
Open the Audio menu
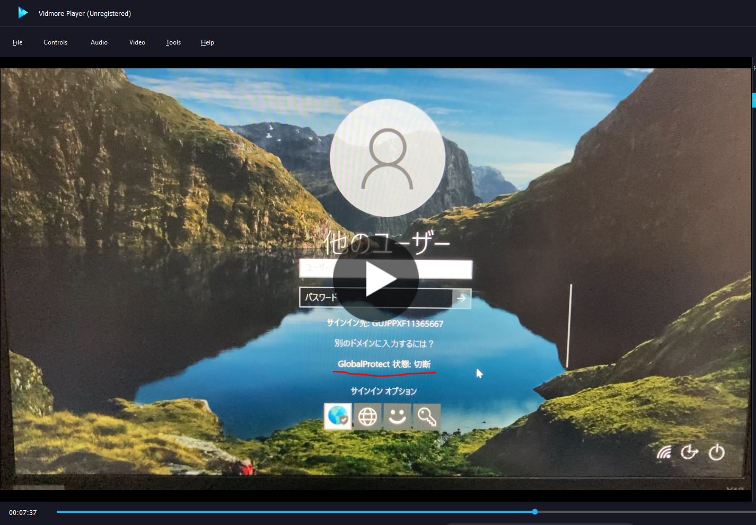(x=99, y=42)
